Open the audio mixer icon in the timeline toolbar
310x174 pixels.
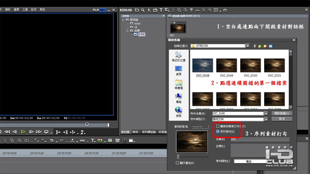(x=117, y=140)
